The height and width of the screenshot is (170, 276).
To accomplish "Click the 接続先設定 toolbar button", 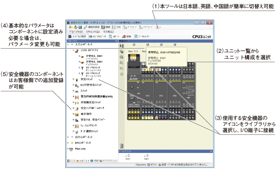I will 92,27.
